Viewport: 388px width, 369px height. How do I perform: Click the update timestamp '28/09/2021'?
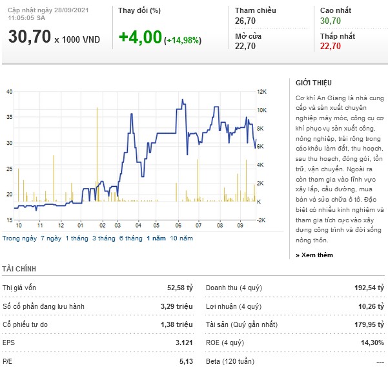pos(71,10)
